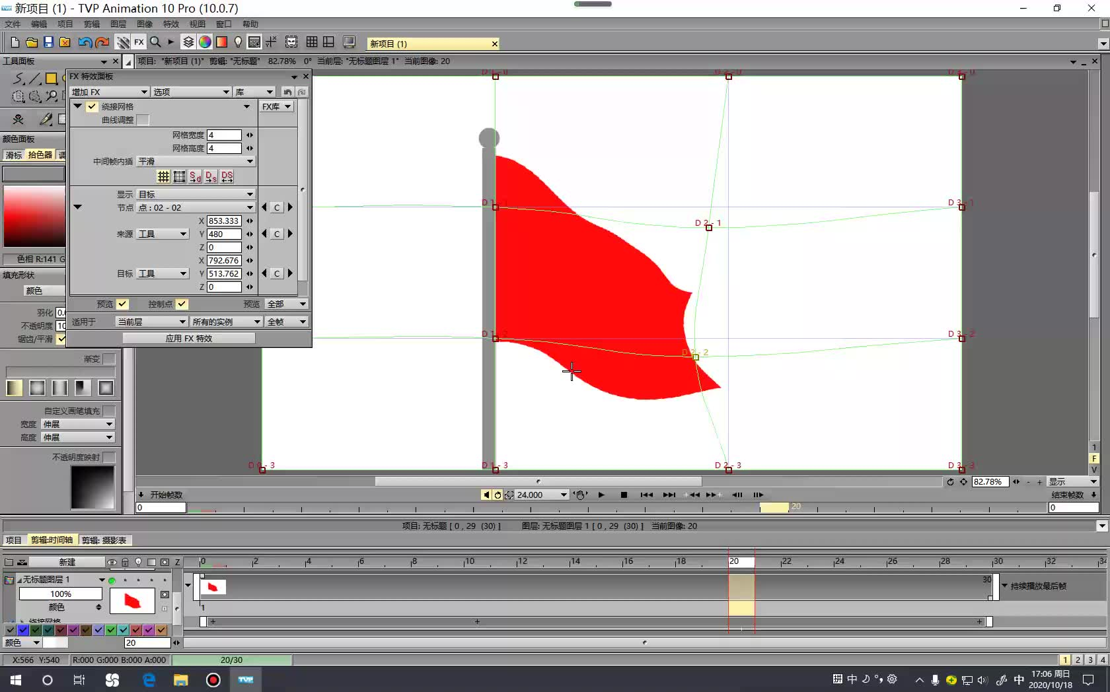Open the 当前层 apply-to dropdown

[151, 322]
